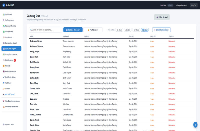Select the name Bailey, Roger

pyautogui.click(x=34, y=52)
